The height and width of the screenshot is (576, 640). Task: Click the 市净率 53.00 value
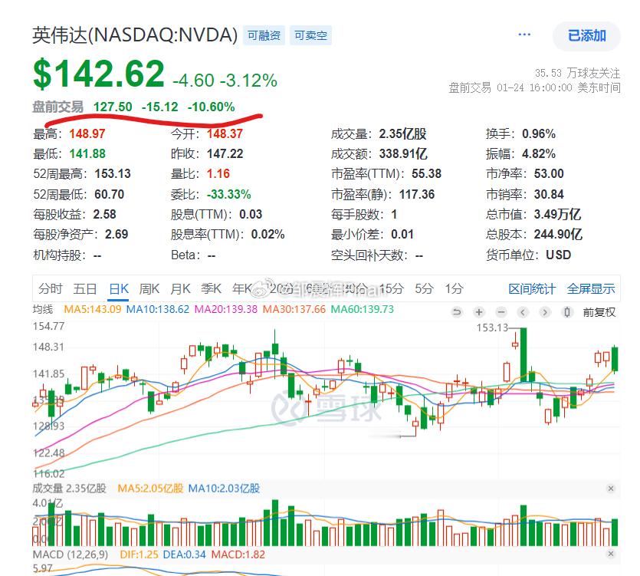[549, 174]
